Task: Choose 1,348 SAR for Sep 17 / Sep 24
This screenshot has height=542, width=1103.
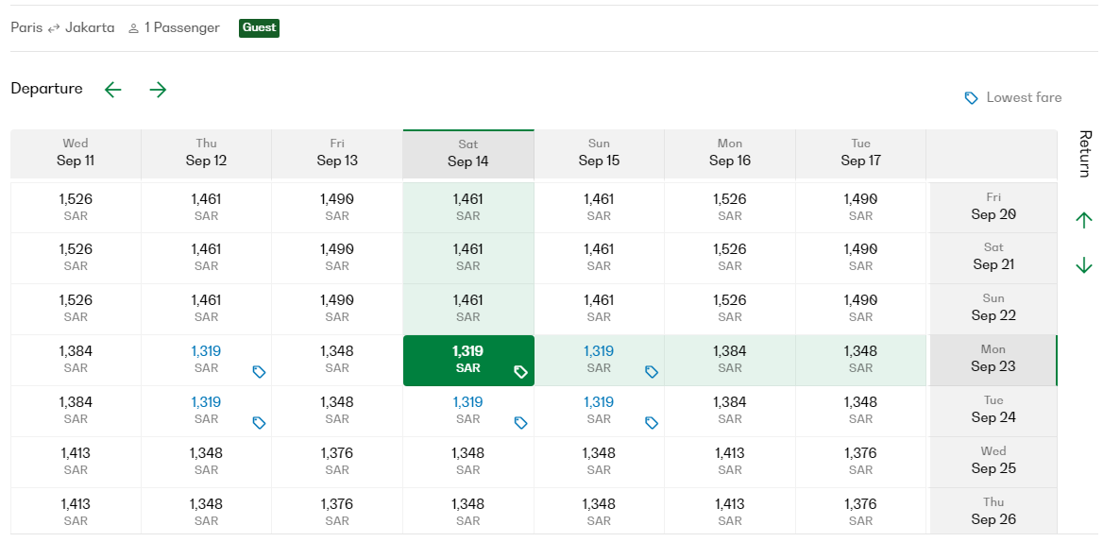Action: (x=861, y=411)
